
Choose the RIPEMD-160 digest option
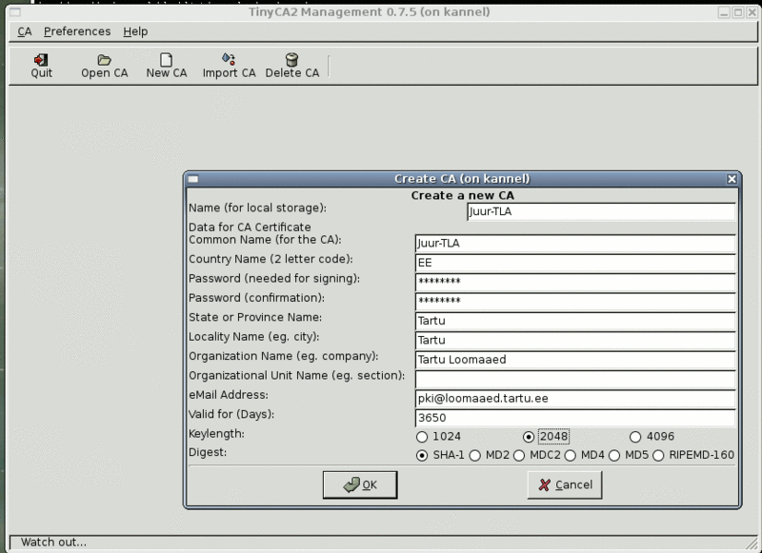[660, 456]
